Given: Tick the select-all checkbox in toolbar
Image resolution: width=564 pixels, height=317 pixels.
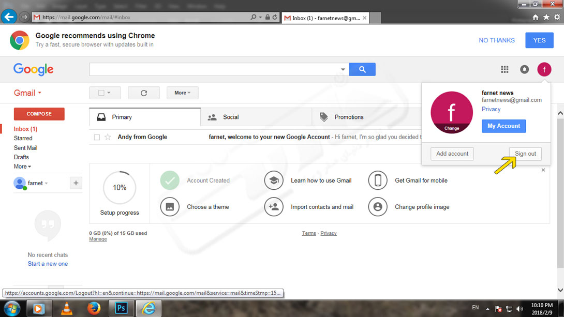Looking at the screenshot, I should coord(101,93).
